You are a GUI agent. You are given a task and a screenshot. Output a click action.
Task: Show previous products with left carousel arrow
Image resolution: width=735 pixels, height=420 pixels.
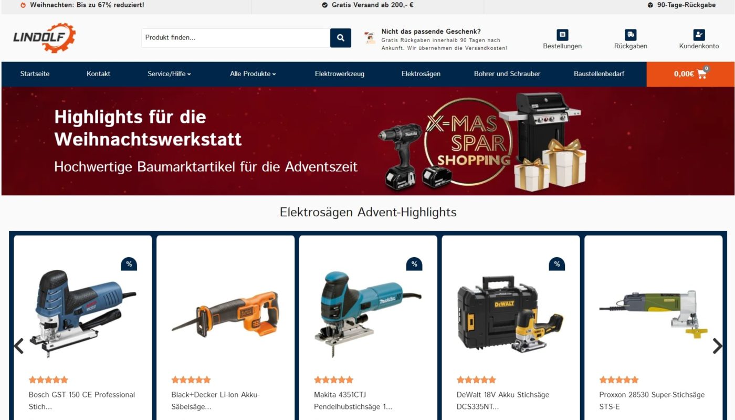coord(19,346)
